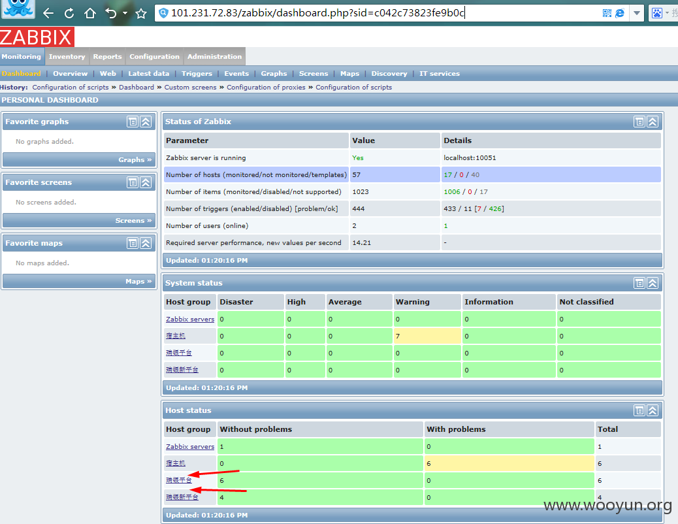The width and height of the screenshot is (678, 524).
Task: Open dropdown next to undo icon
Action: point(125,14)
